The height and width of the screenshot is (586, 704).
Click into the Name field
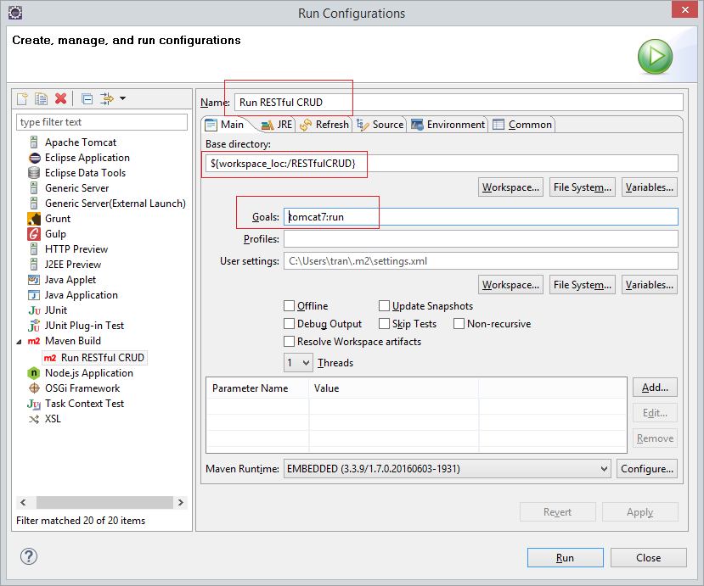[x=459, y=103]
